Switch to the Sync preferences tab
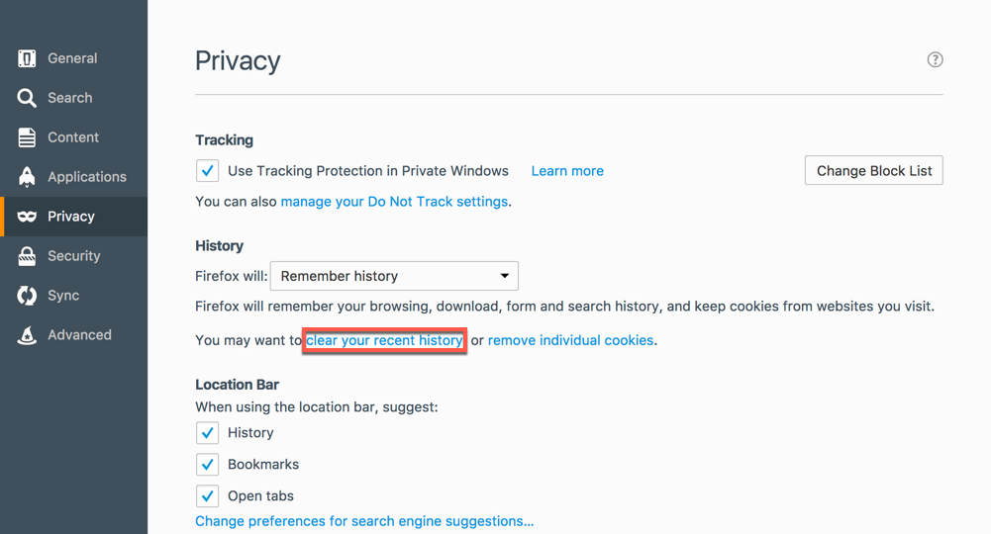Screen dimensions: 991x534 [x=63, y=296]
